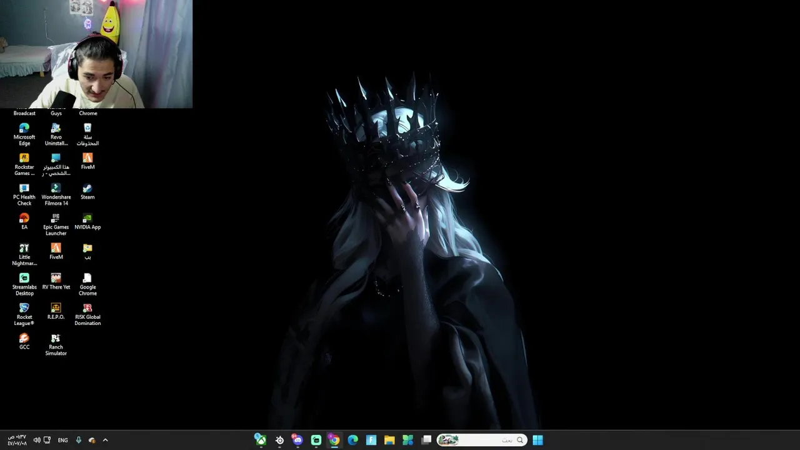The width and height of the screenshot is (800, 450).
Task: Open Rocket League desktop shortcut
Action: click(x=24, y=314)
